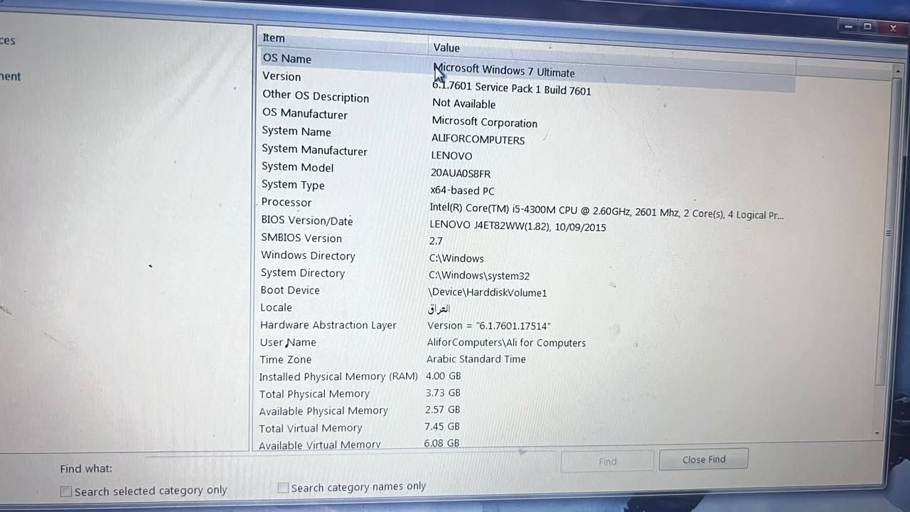The width and height of the screenshot is (910, 512).
Task: Select the 'System Model' row
Action: point(297,167)
